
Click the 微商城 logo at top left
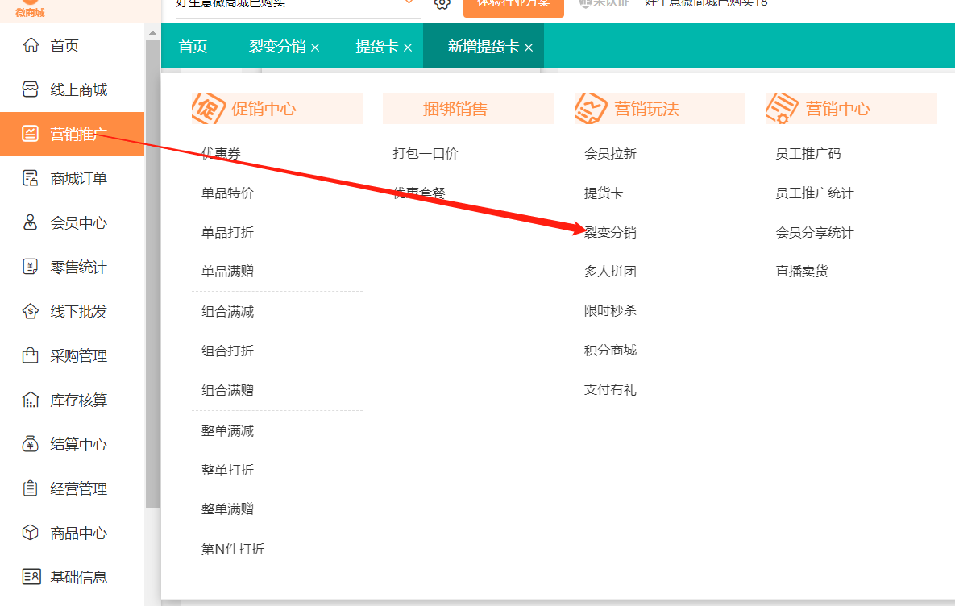29,10
